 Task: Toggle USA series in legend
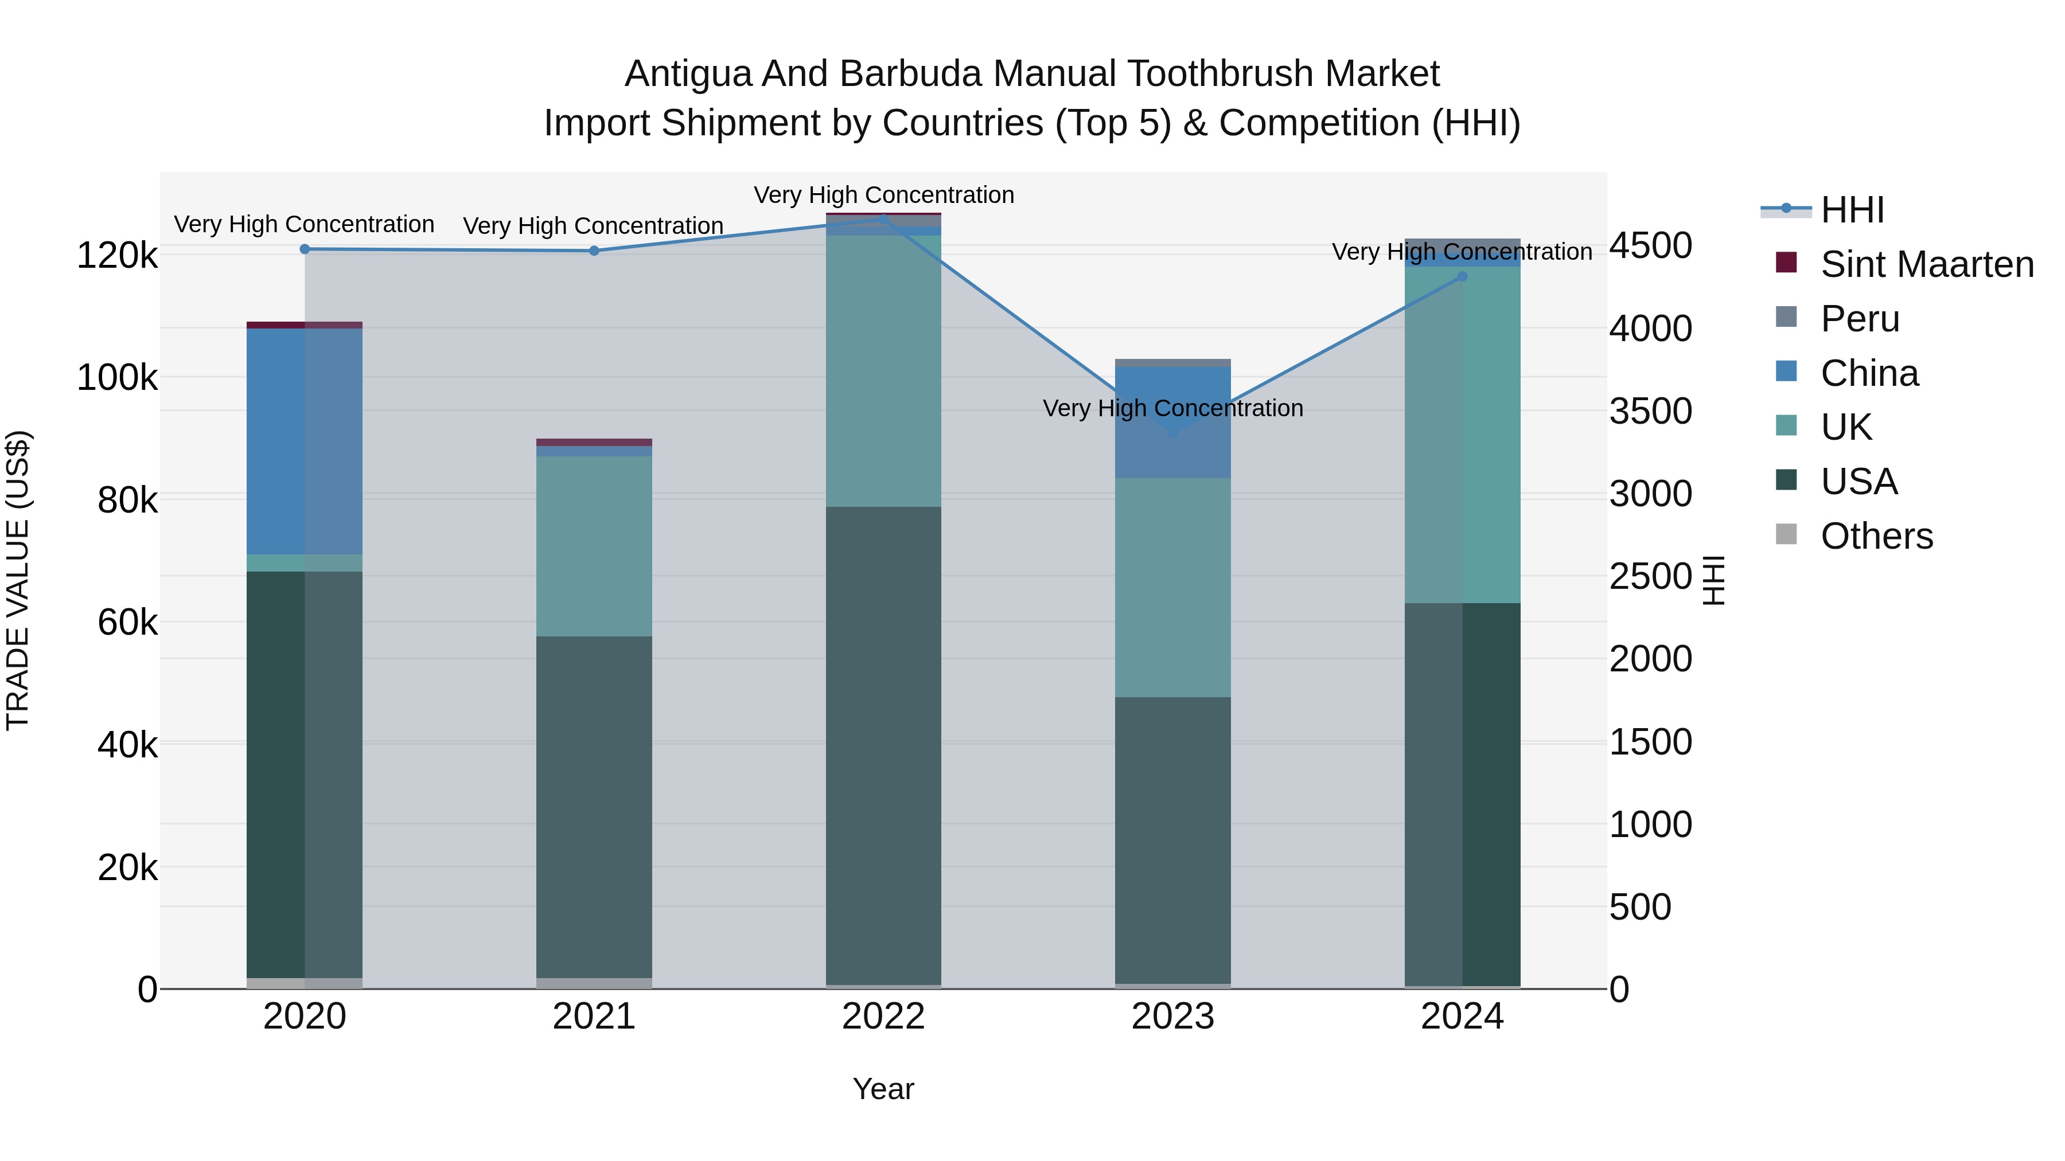tap(1836, 481)
